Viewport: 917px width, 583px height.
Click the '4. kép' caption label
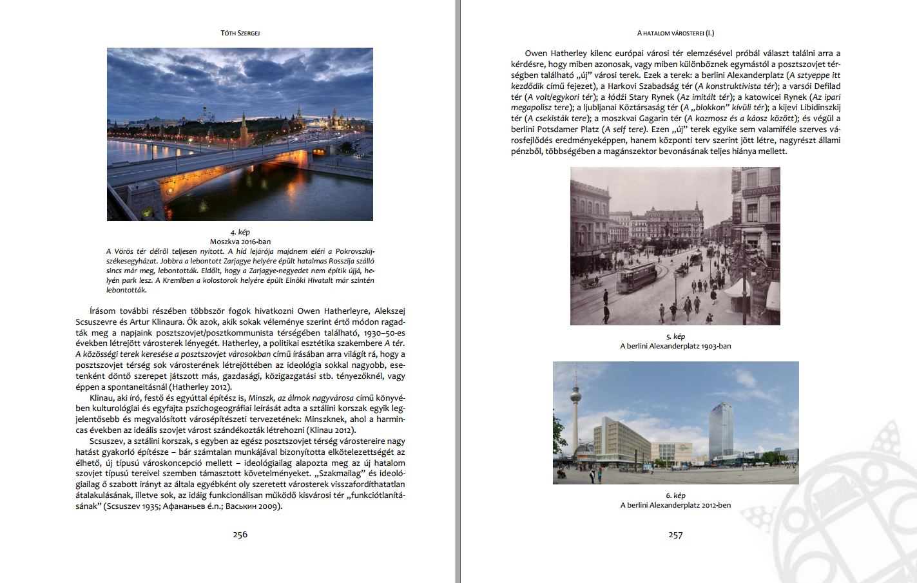tap(240, 232)
